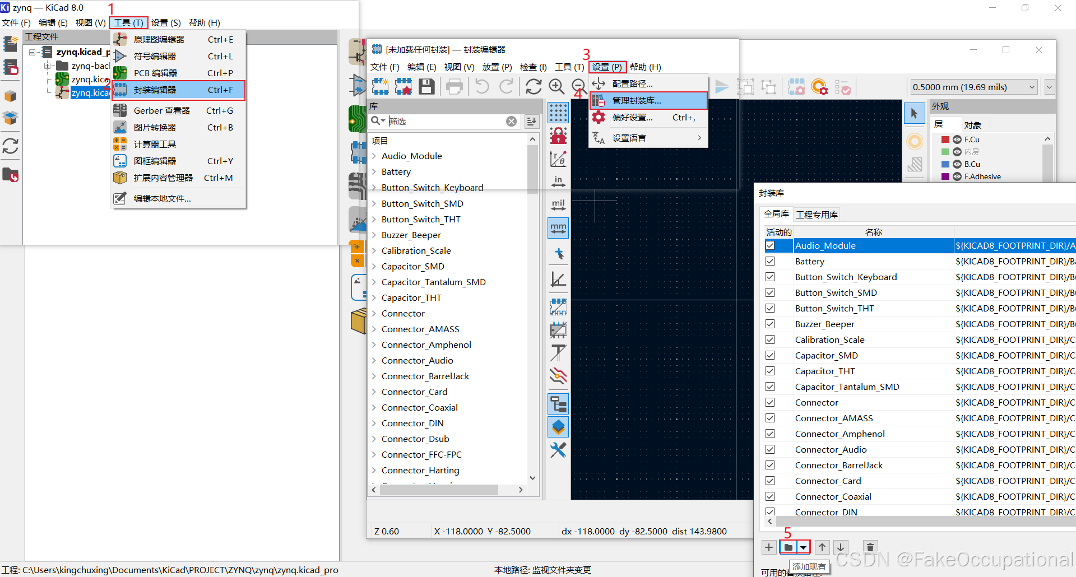This screenshot has width=1076, height=577.
Task: Expand Buzzer_Beeper in library tree
Action: [374, 235]
